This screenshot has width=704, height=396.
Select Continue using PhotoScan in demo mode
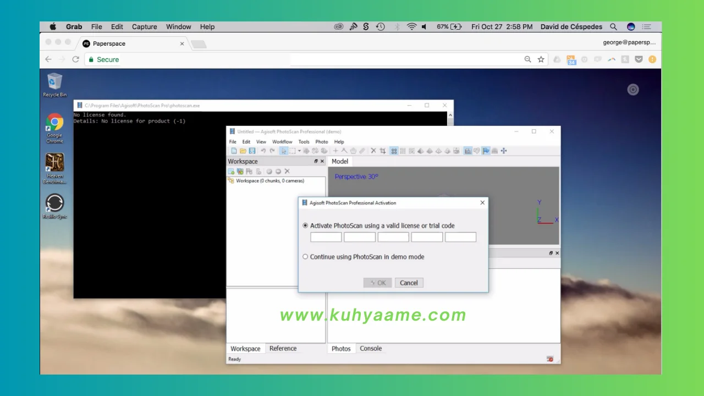(x=305, y=257)
